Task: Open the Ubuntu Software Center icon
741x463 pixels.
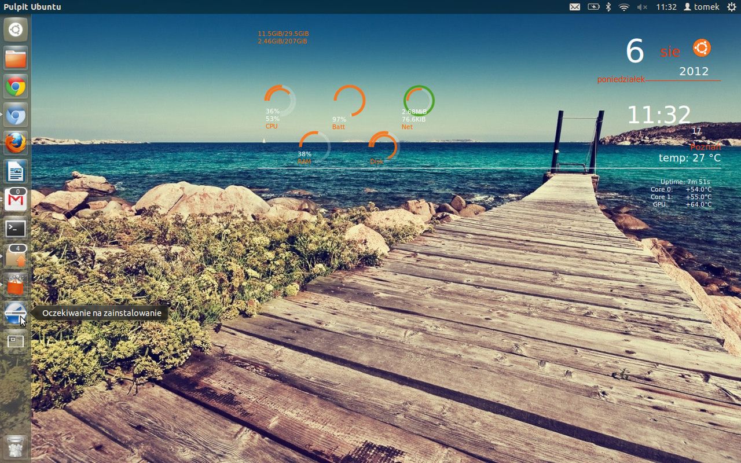Action: coord(16,284)
